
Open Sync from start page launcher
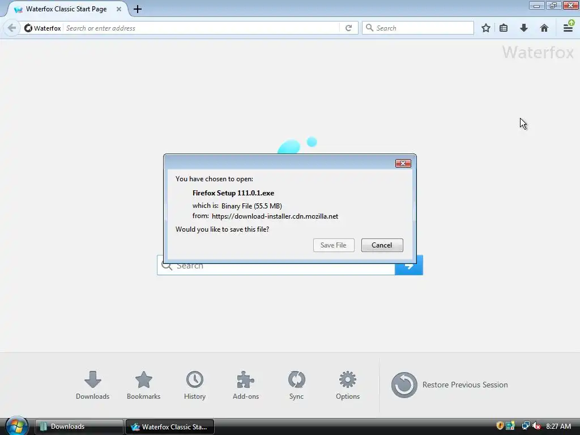(296, 385)
